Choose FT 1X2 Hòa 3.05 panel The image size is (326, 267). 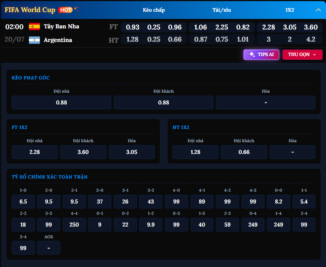click(x=132, y=152)
